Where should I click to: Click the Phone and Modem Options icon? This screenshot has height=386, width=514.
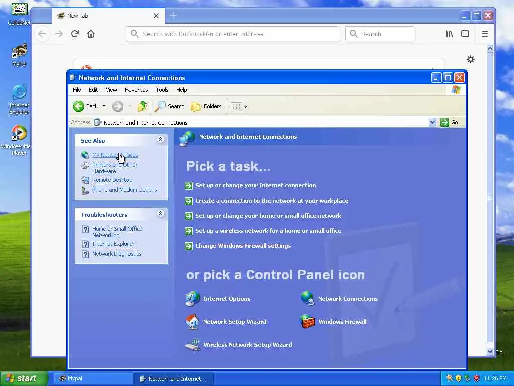[85, 190]
